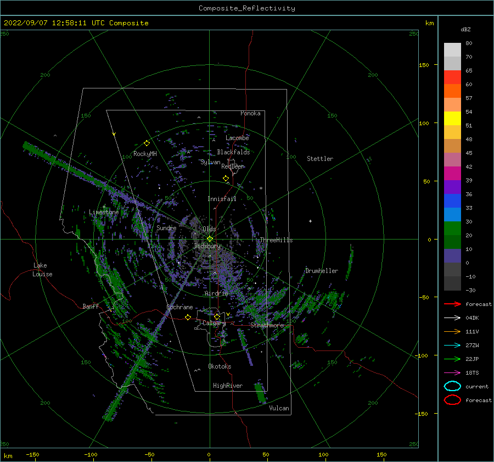Select the bright green 30–20 dBZ swatch
This screenshot has height=462, width=494.
pyautogui.click(x=452, y=229)
